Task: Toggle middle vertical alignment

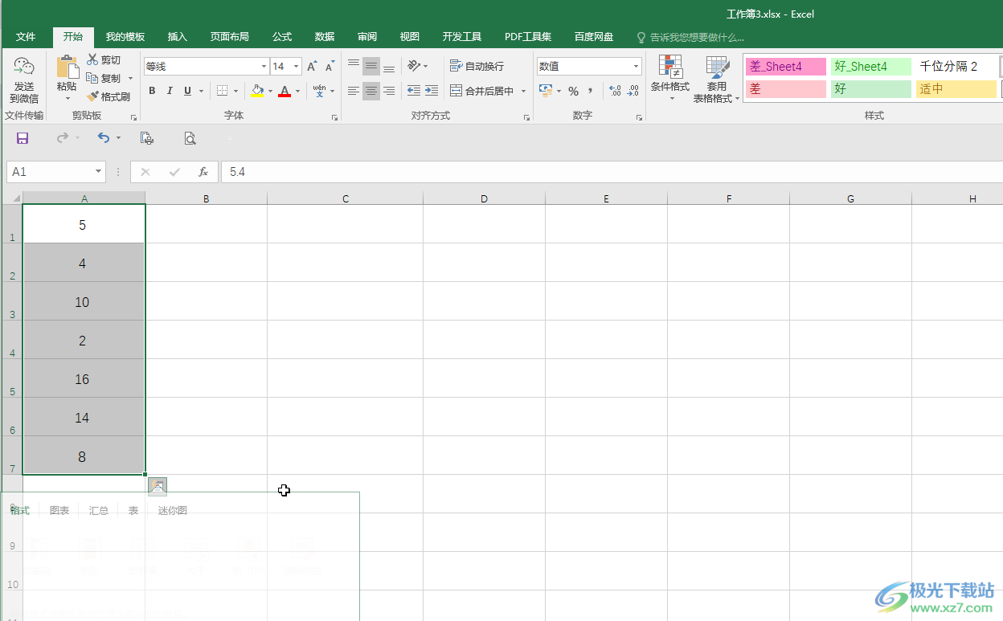Action: (371, 66)
